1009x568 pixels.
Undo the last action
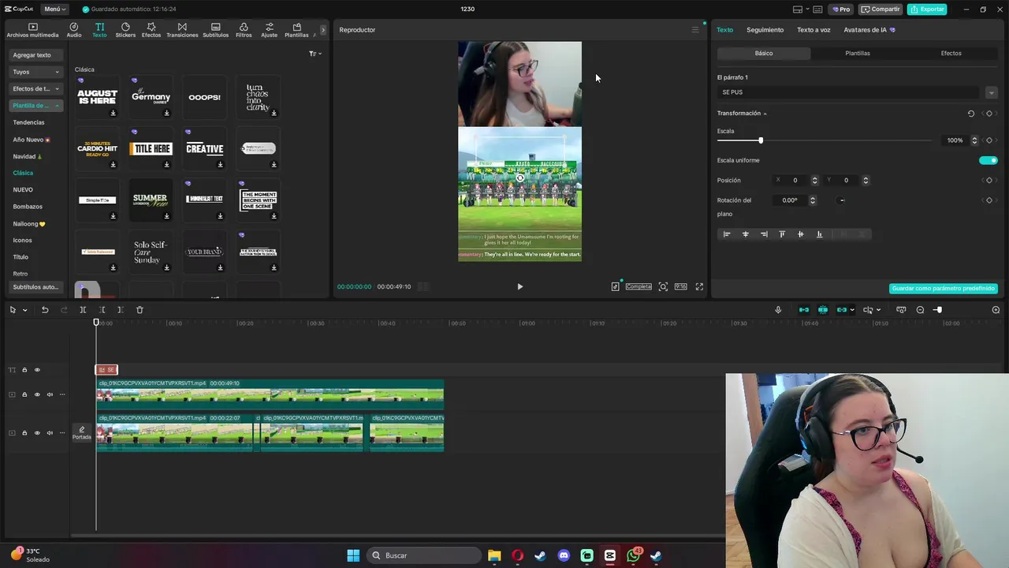tap(45, 310)
